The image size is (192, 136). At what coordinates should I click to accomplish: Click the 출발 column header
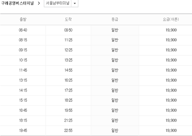(23, 19)
